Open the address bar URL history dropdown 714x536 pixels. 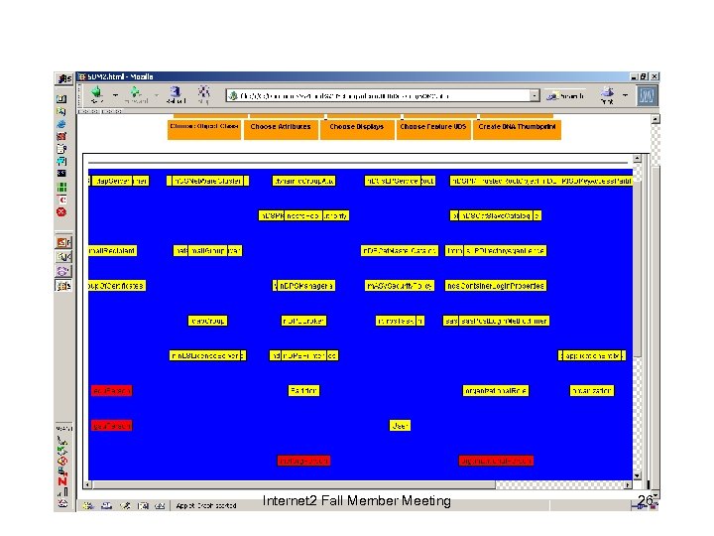535,95
